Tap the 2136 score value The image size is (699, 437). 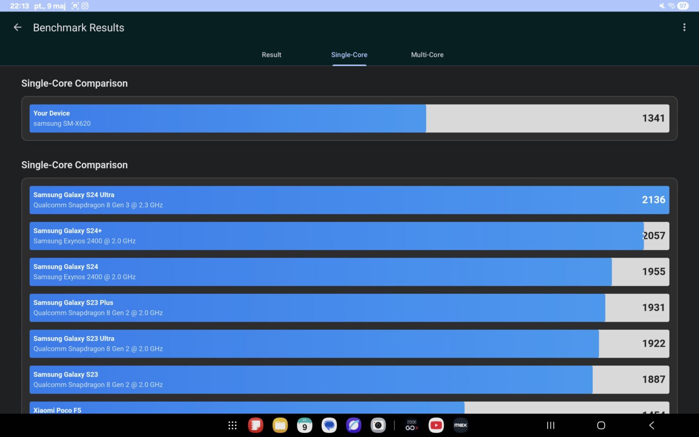[654, 200]
